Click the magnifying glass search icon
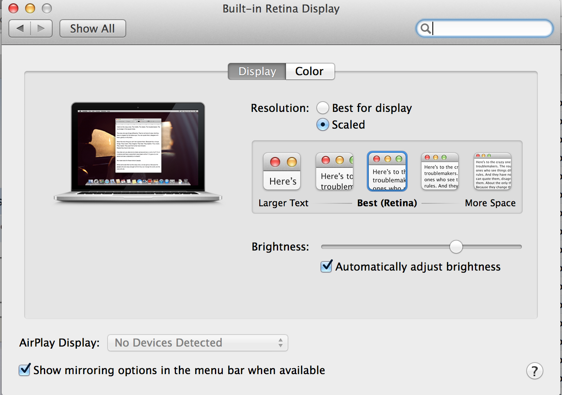The width and height of the screenshot is (562, 395). [425, 28]
